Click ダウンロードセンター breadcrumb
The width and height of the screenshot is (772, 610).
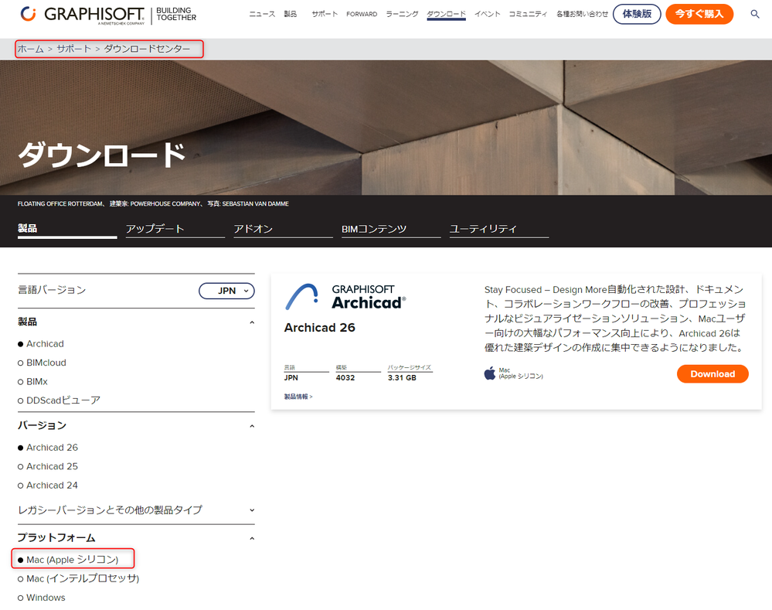147,49
